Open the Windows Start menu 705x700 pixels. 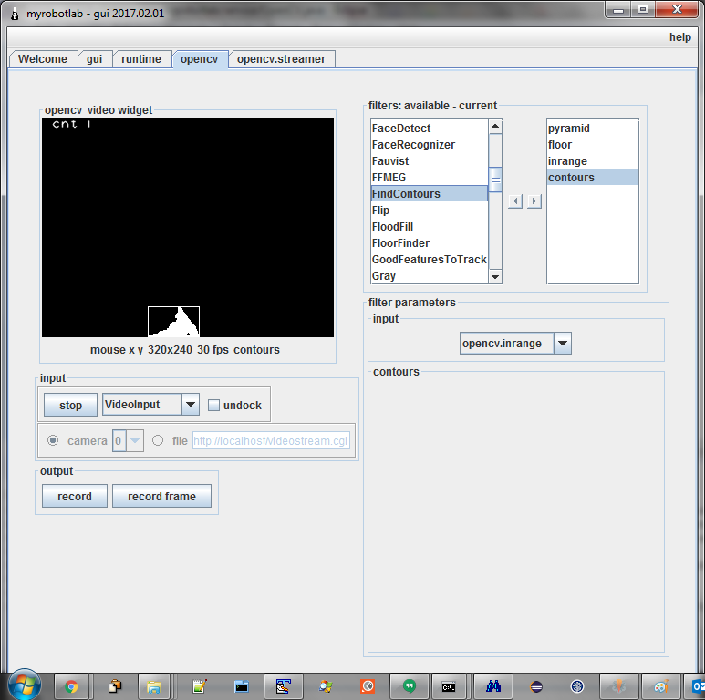coord(25,685)
